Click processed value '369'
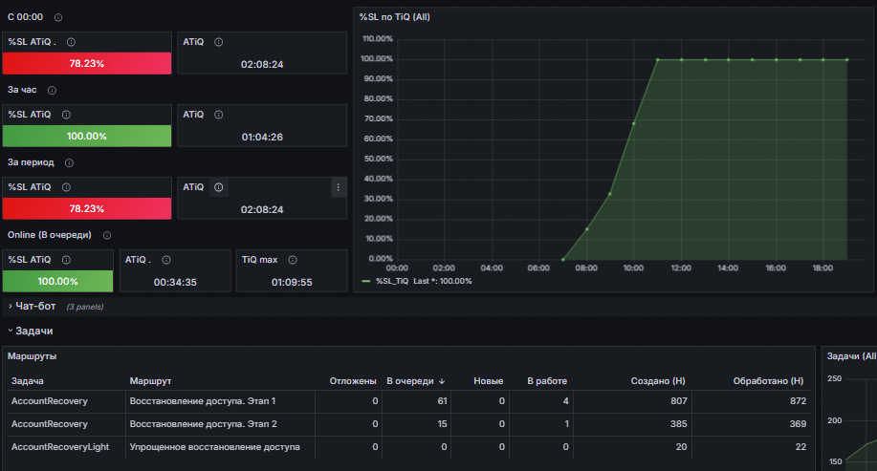 pyautogui.click(x=799, y=424)
